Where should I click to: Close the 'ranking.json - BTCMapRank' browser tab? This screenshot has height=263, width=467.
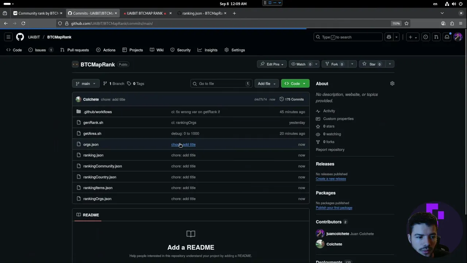pos(225,13)
